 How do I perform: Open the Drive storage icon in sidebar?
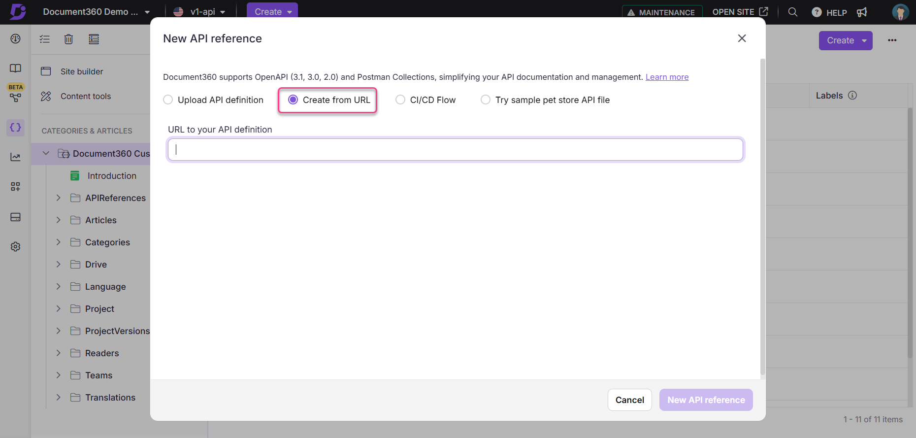pos(16,217)
